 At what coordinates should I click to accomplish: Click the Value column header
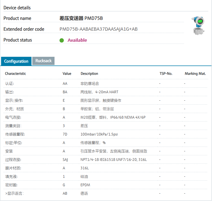coord(67,74)
